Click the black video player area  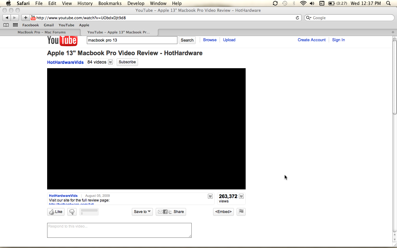point(146,129)
